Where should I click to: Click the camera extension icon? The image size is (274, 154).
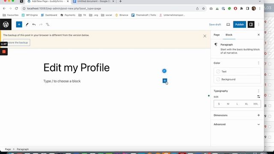pyautogui.click(x=211, y=9)
